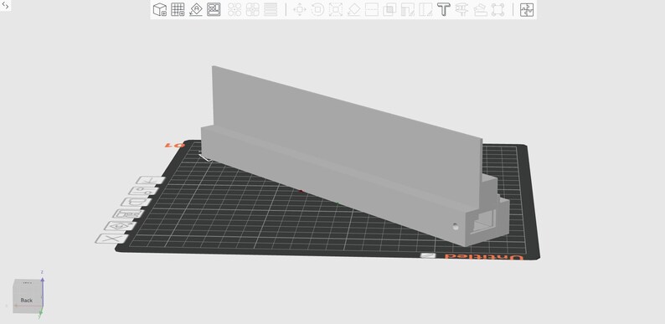Edit plate name icon next to Untitled
This screenshot has width=665, height=324.
[x=427, y=255]
